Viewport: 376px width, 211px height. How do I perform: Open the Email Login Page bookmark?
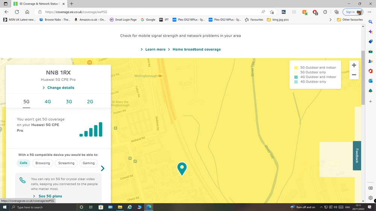coord(123,20)
